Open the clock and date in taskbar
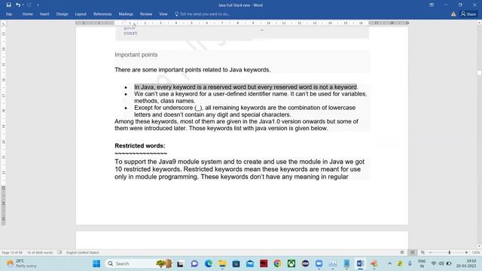 tap(466, 263)
